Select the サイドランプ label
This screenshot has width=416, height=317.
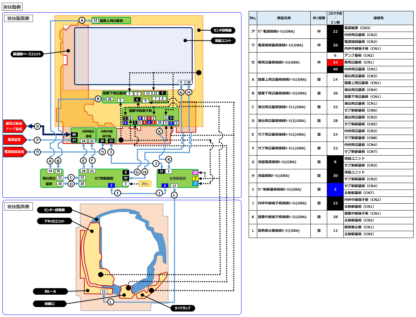(182, 308)
